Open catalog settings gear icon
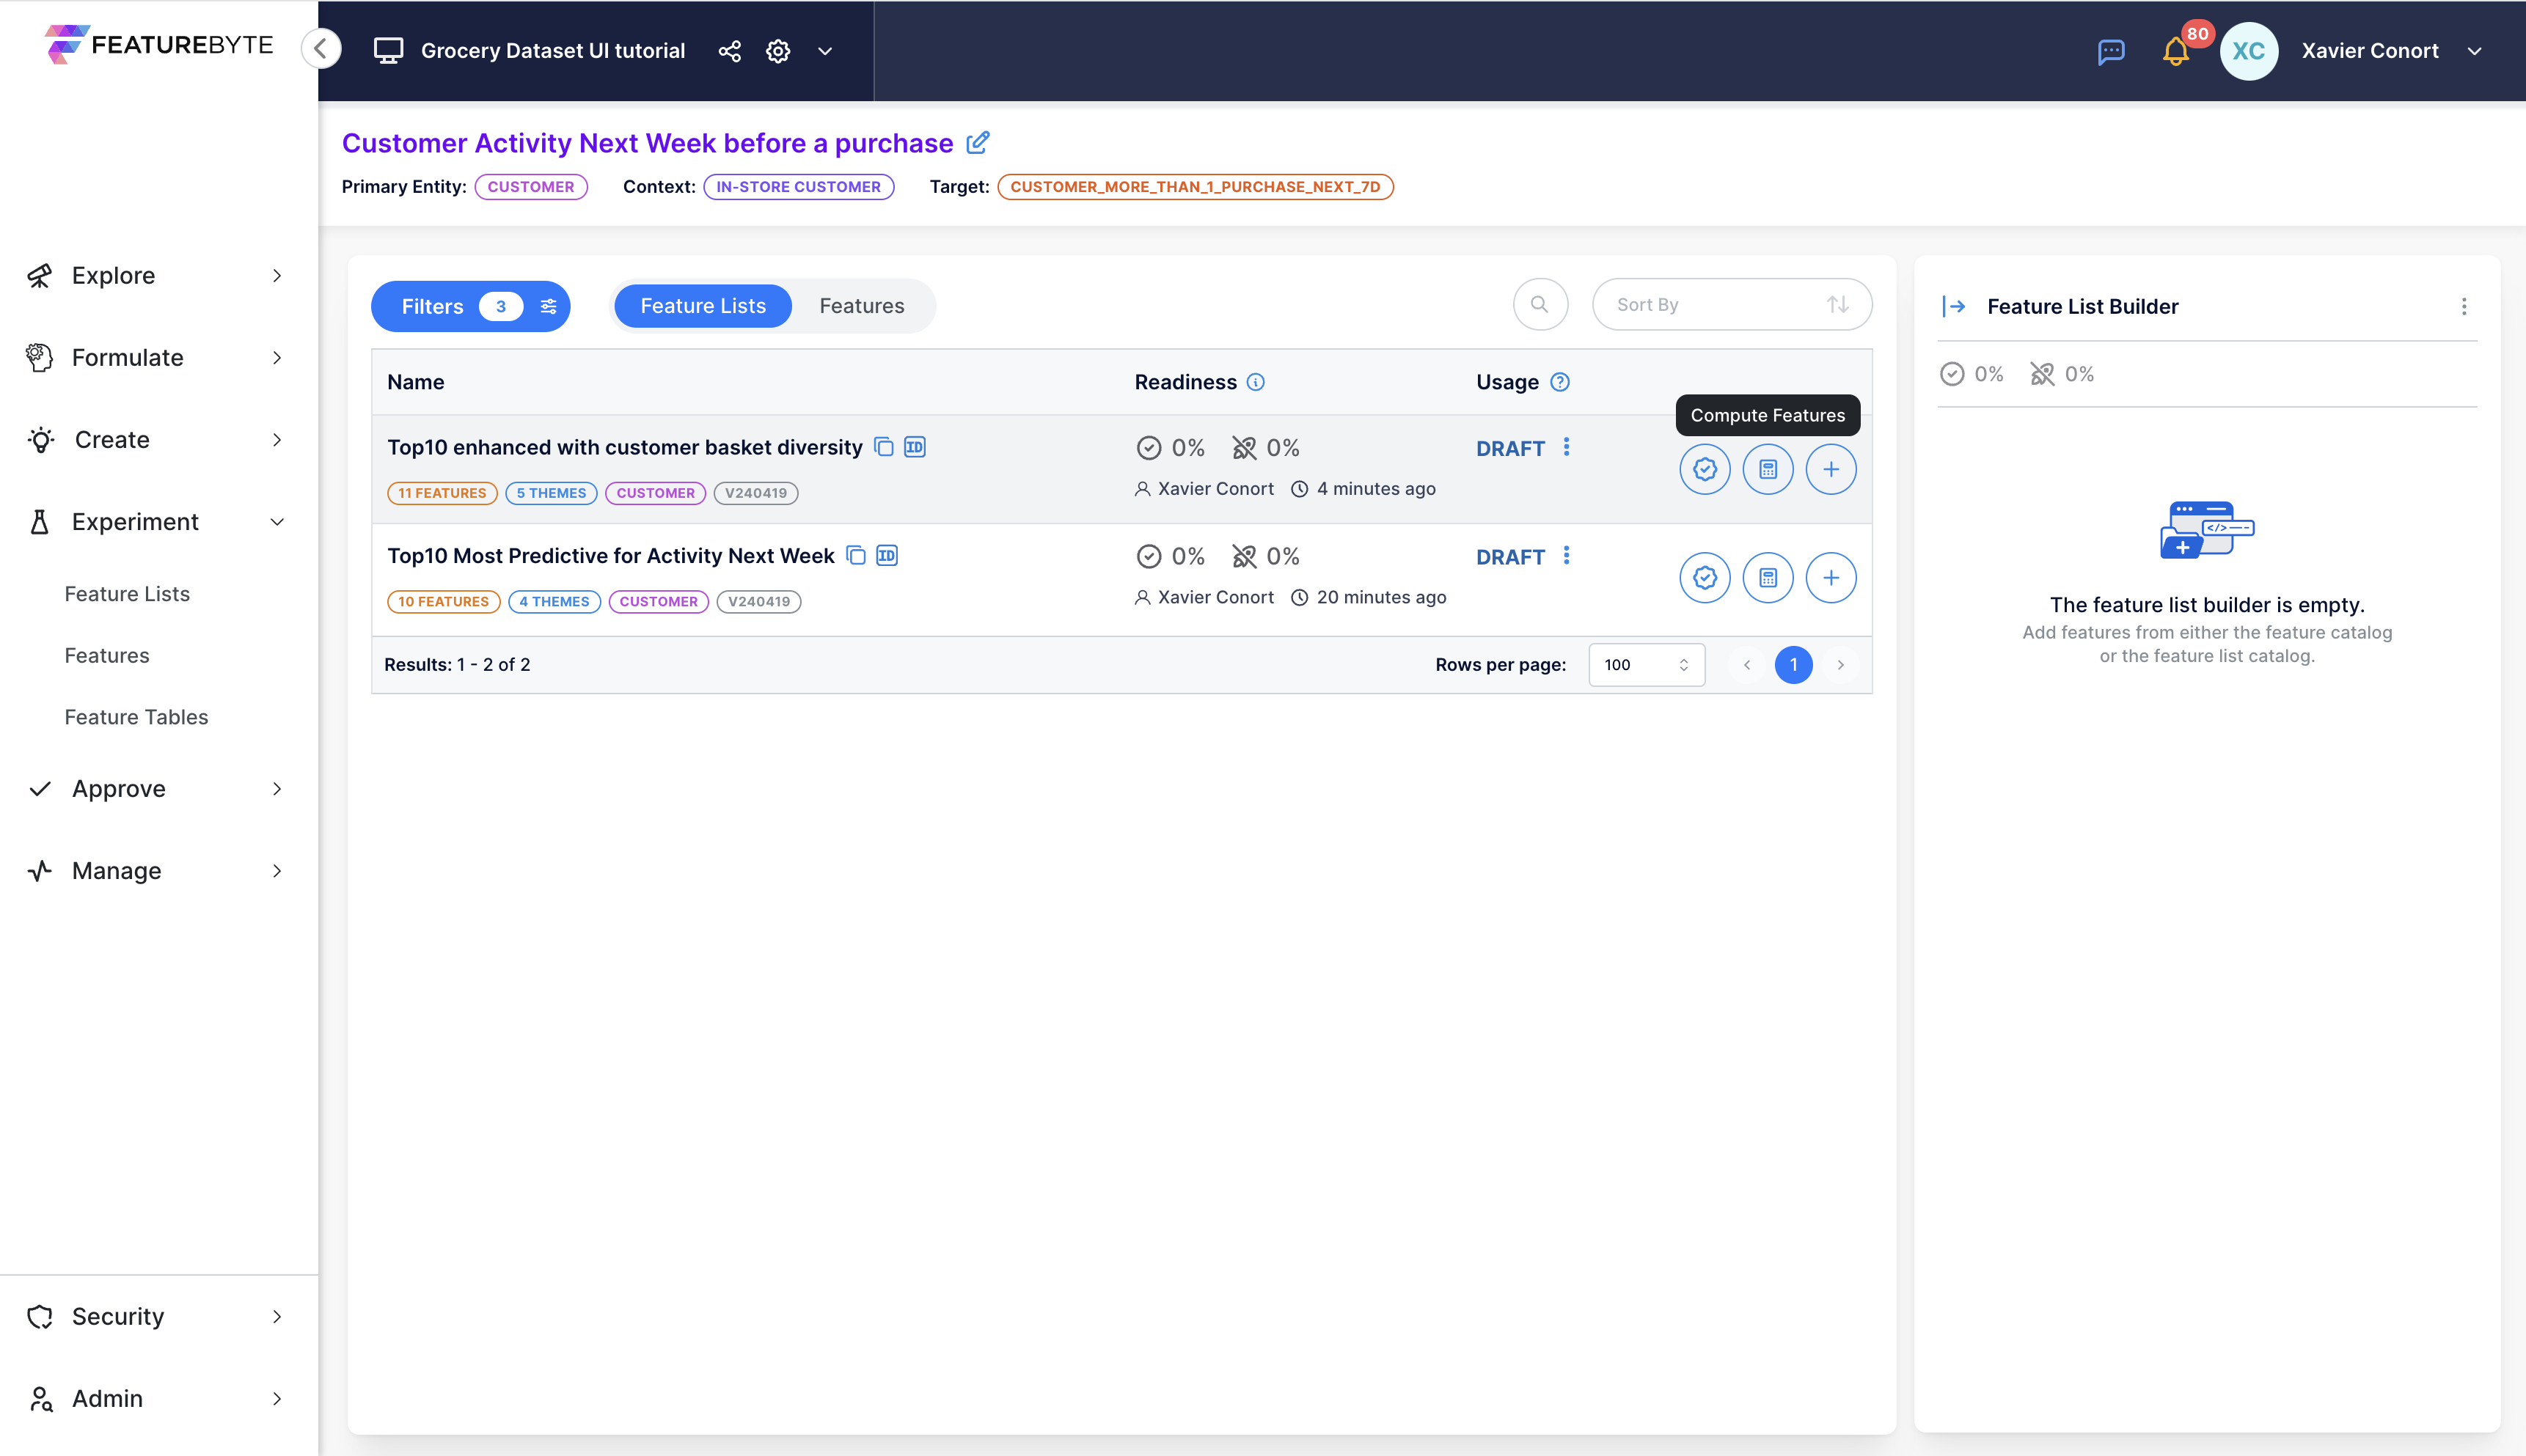 [778, 51]
